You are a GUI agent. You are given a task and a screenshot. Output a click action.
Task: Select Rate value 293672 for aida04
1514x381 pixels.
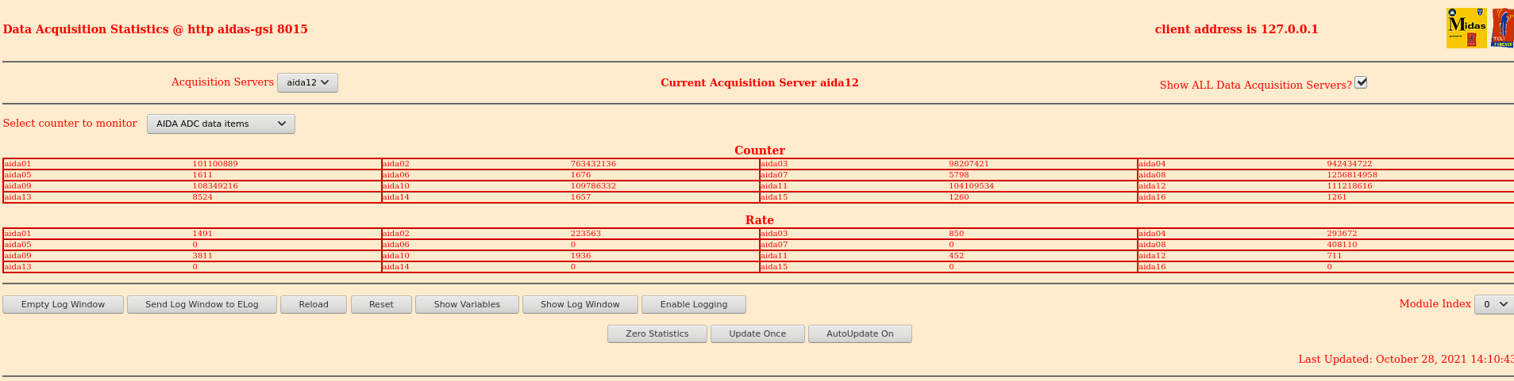point(1343,234)
